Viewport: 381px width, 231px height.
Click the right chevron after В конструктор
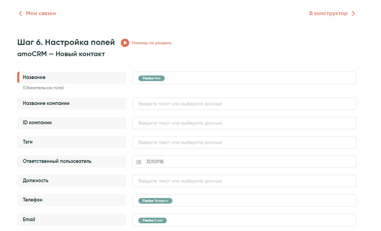(353, 13)
